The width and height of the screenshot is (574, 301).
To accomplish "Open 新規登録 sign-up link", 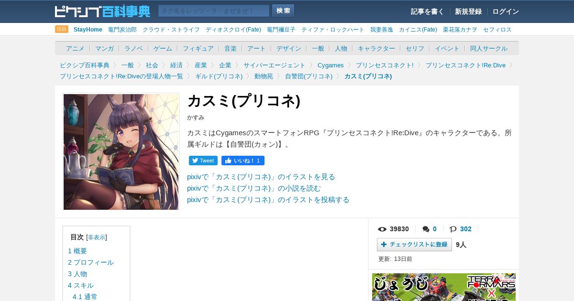I will (468, 11).
